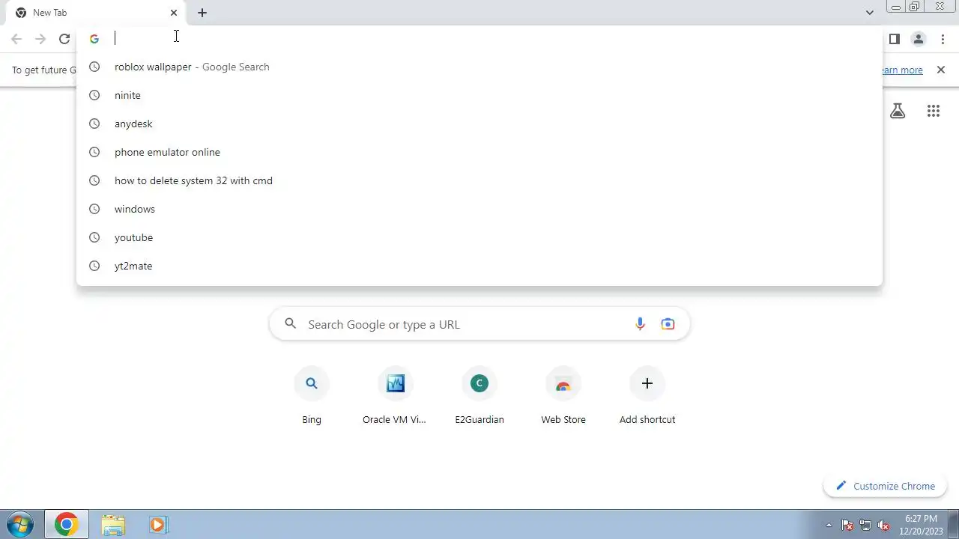Open the Google apps grid
Viewport: 959px width, 539px height.
click(x=934, y=111)
